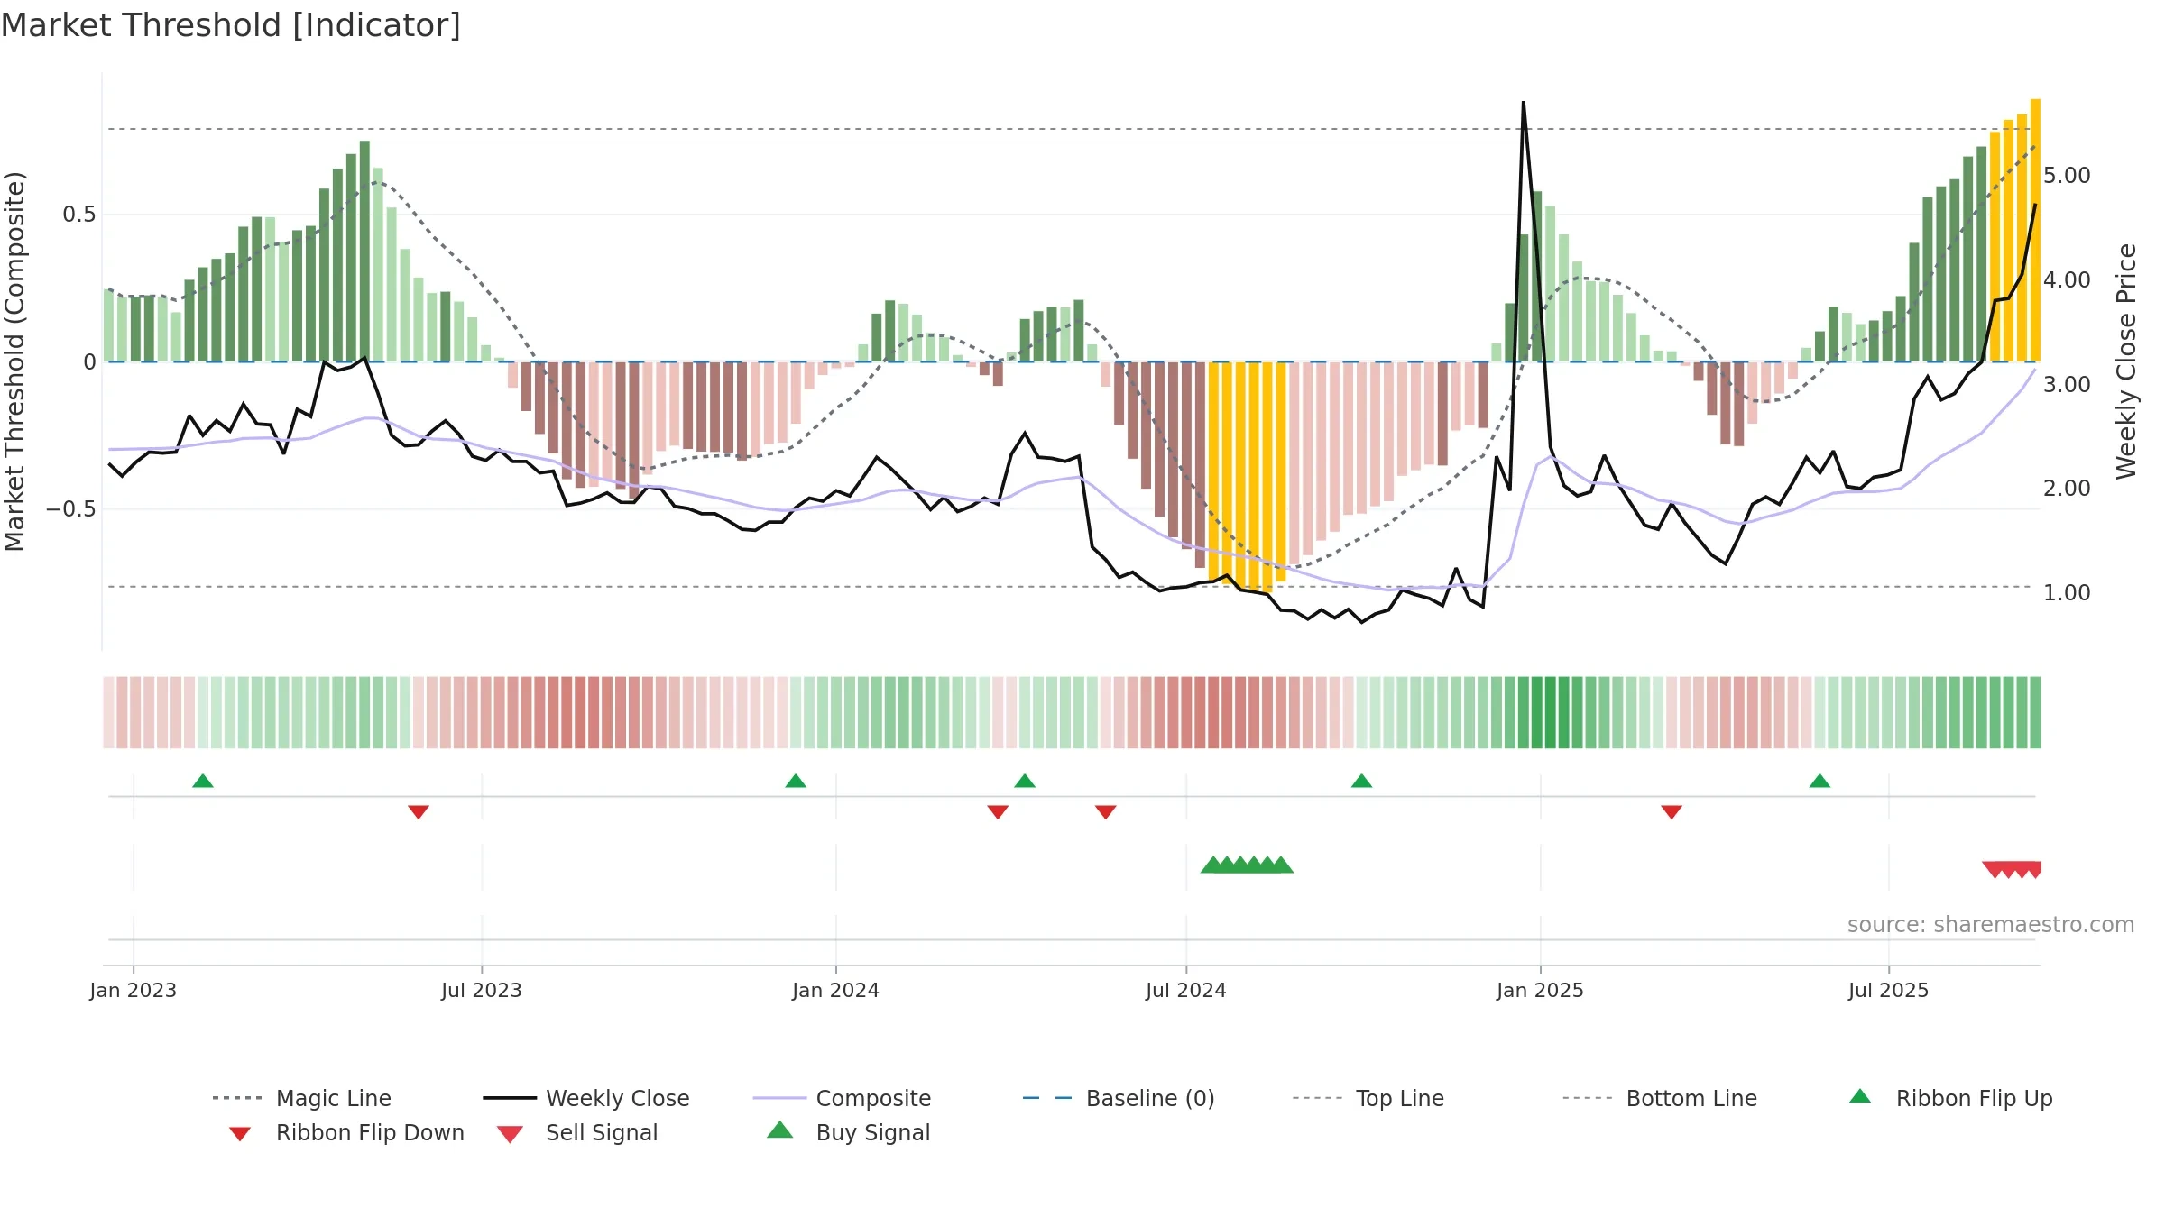2165x1217 pixels.
Task: Toggle the Ribbon Flip Down legend entry
Action: [x=345, y=1132]
